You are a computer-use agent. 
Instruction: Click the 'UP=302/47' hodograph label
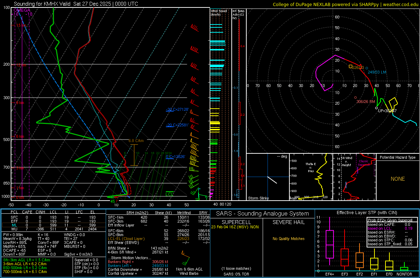tap(387, 111)
